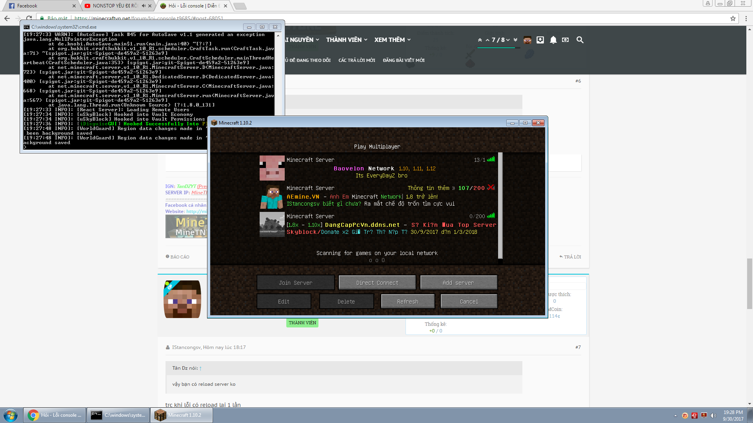
Task: Bookmark page with star icon
Action: pyautogui.click(x=733, y=18)
